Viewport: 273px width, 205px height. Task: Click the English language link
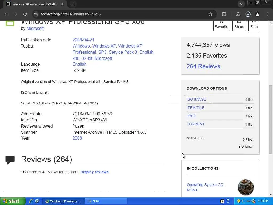click(x=79, y=64)
